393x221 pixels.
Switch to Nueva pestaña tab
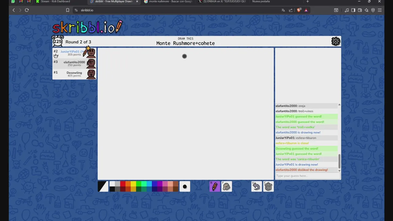coord(261,2)
